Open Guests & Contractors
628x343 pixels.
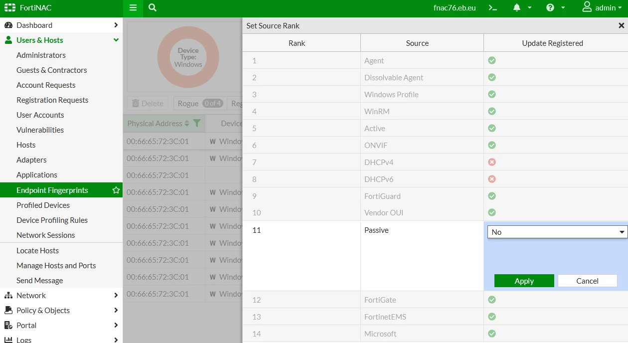52,70
